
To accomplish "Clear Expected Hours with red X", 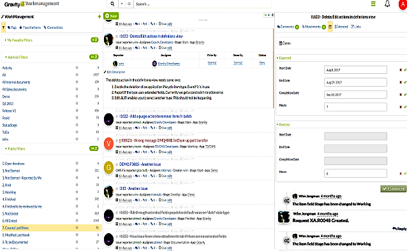I will pos(401,107).
